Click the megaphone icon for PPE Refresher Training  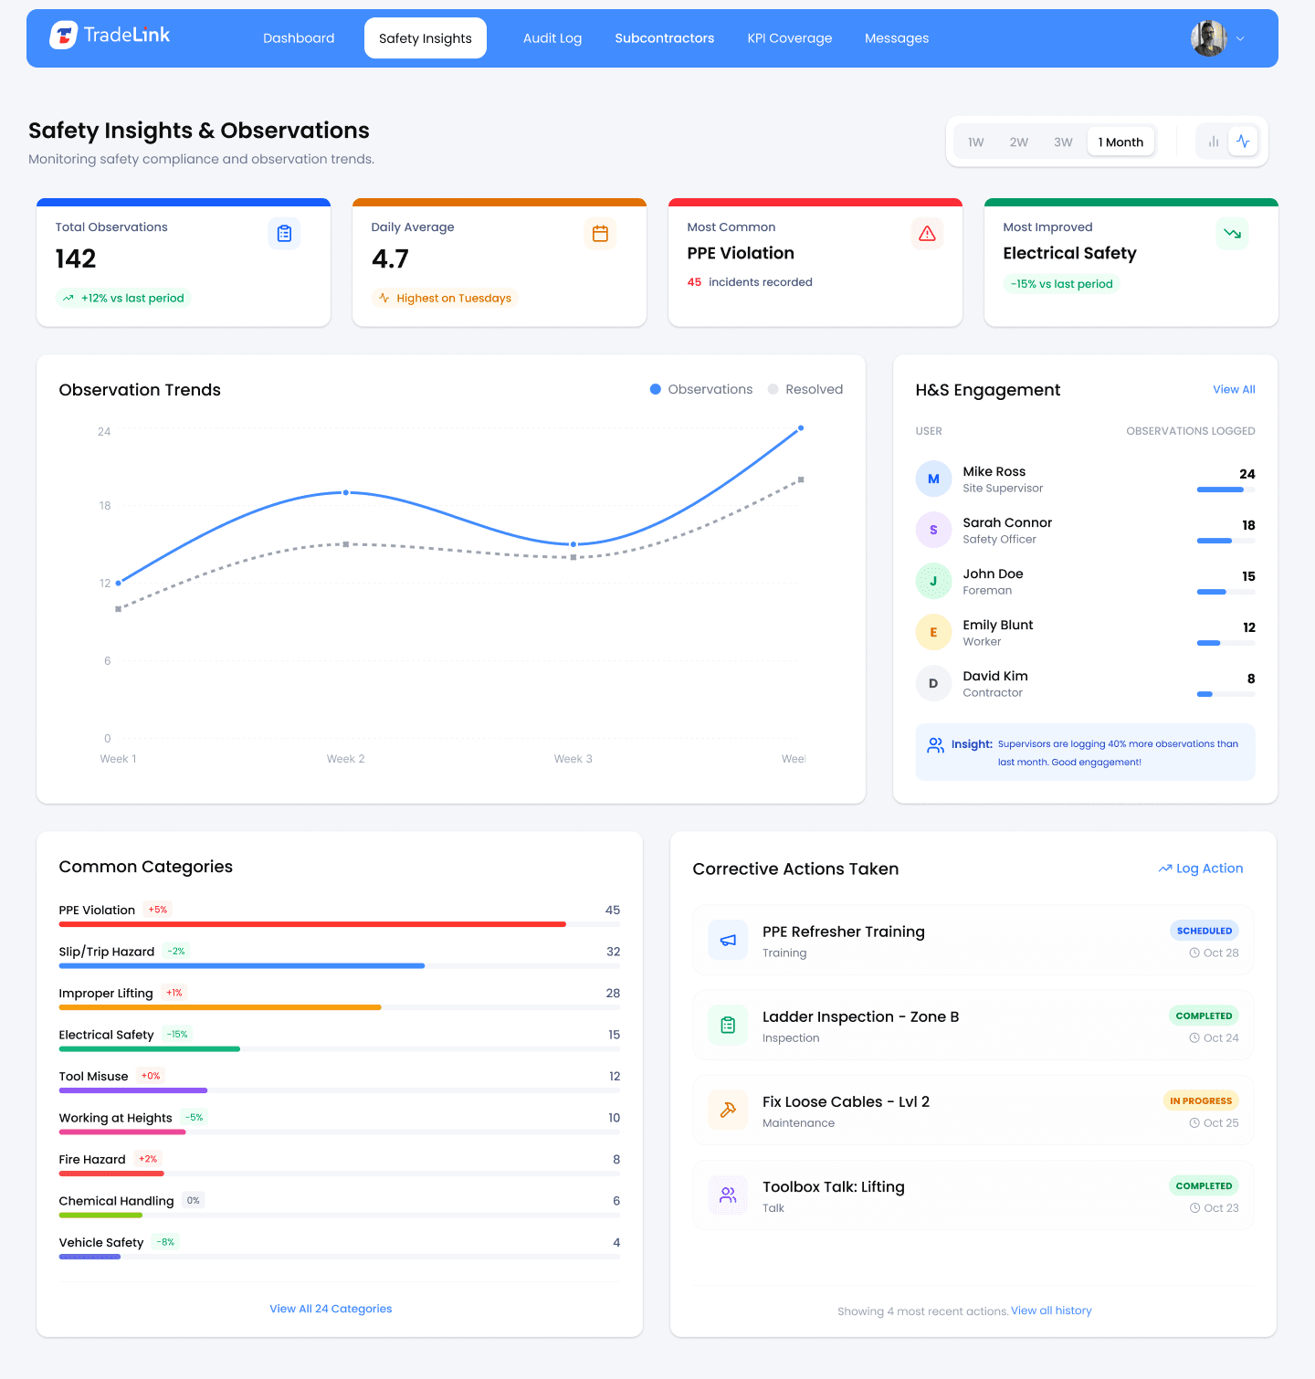(728, 941)
